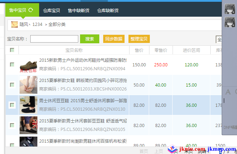Check the box for 2015夏季新款女鞋 row

12,85
